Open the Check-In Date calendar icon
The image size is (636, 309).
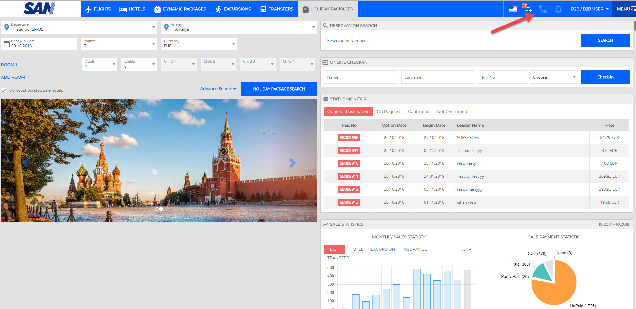[x=6, y=44]
